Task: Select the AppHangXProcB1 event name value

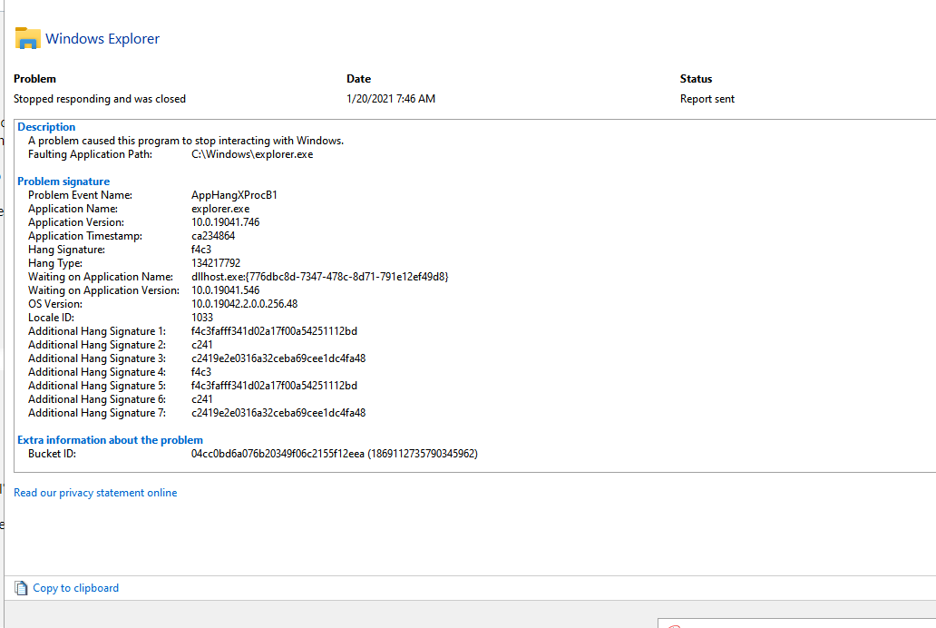Action: [x=234, y=195]
